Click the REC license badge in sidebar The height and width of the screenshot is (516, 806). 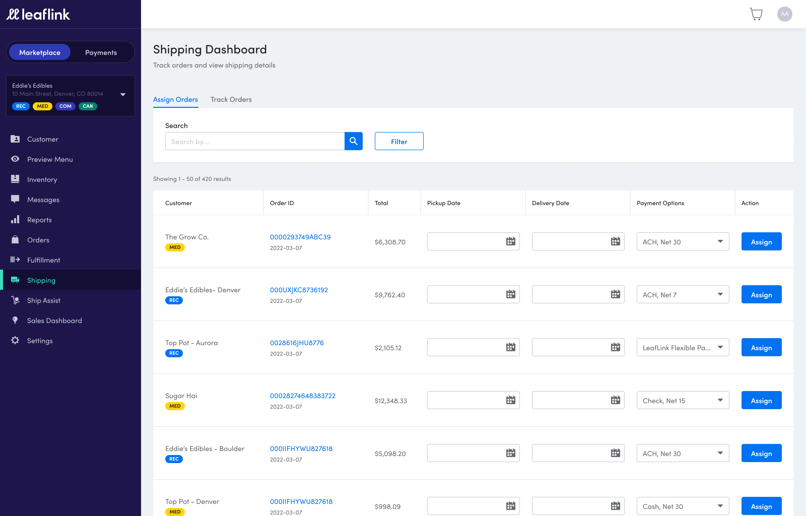click(21, 106)
